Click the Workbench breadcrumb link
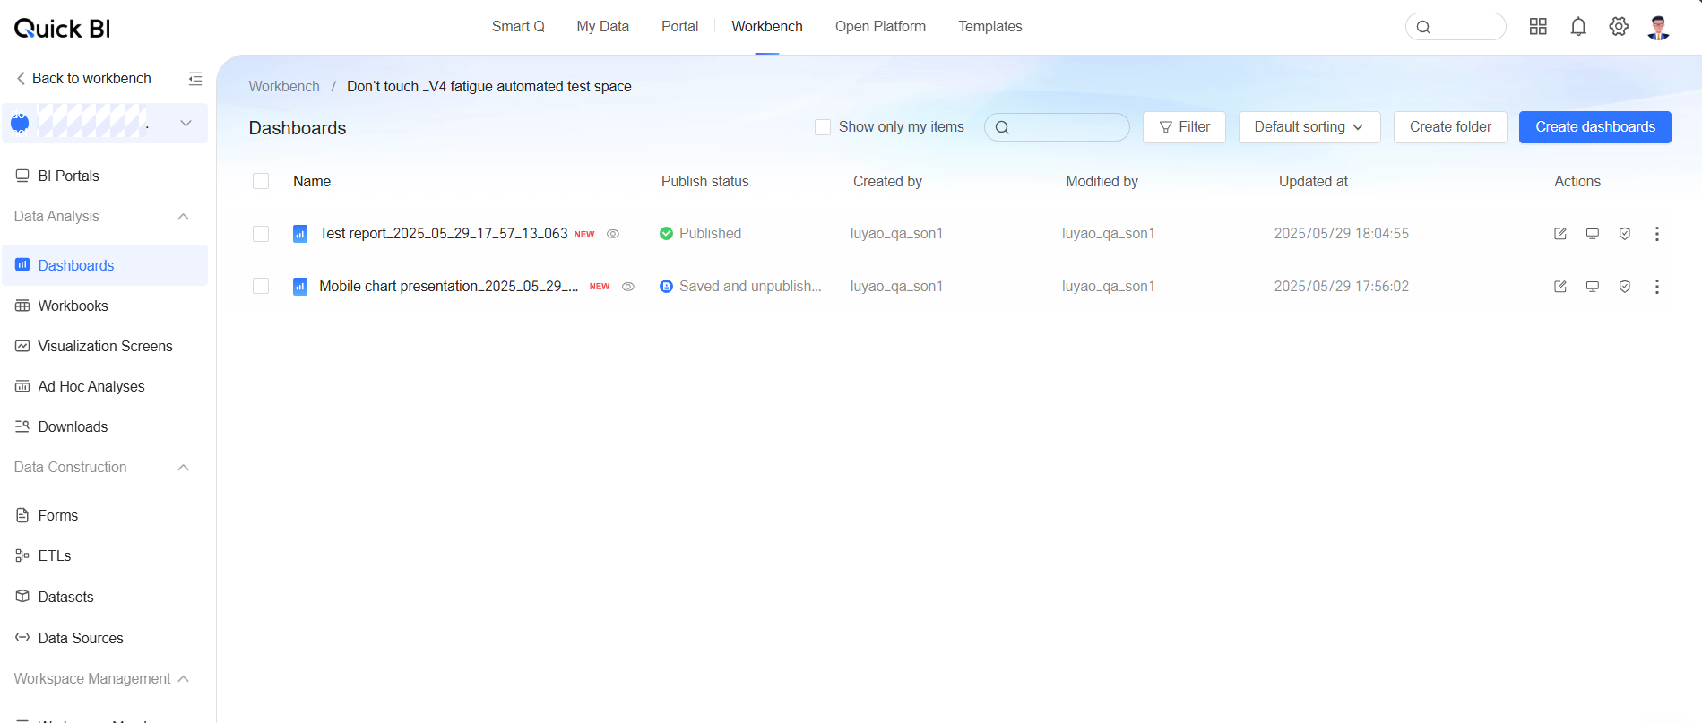The height and width of the screenshot is (723, 1702). coord(284,87)
